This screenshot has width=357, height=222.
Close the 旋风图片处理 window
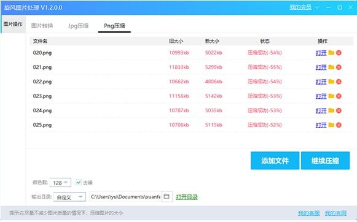(351, 7)
